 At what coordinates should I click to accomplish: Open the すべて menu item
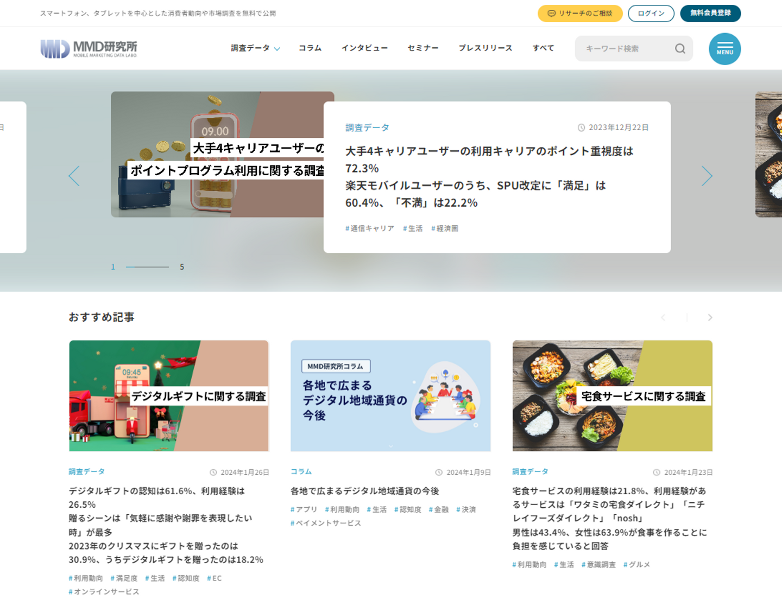point(543,48)
